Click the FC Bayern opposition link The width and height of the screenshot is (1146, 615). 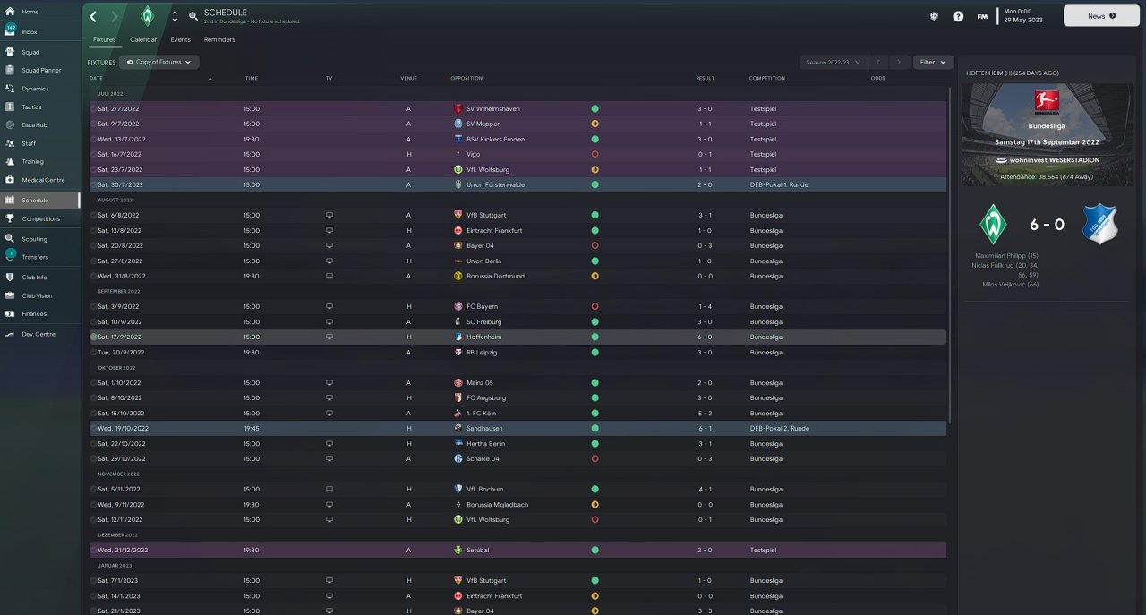480,306
